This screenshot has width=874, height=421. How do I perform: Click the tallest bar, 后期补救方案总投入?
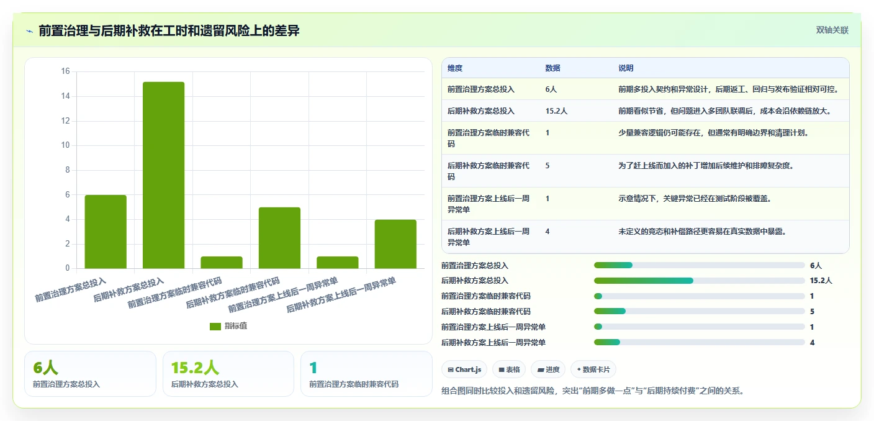(164, 175)
